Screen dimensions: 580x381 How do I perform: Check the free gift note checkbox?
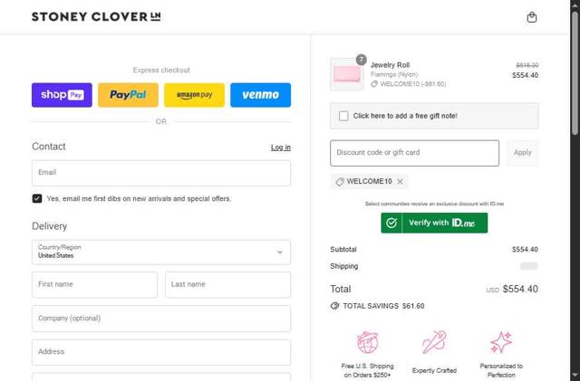click(x=343, y=116)
